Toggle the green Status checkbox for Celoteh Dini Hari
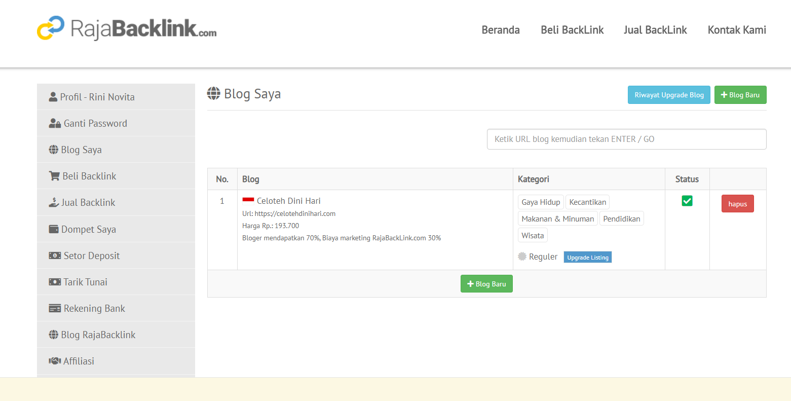This screenshot has width=791, height=401. (x=687, y=201)
